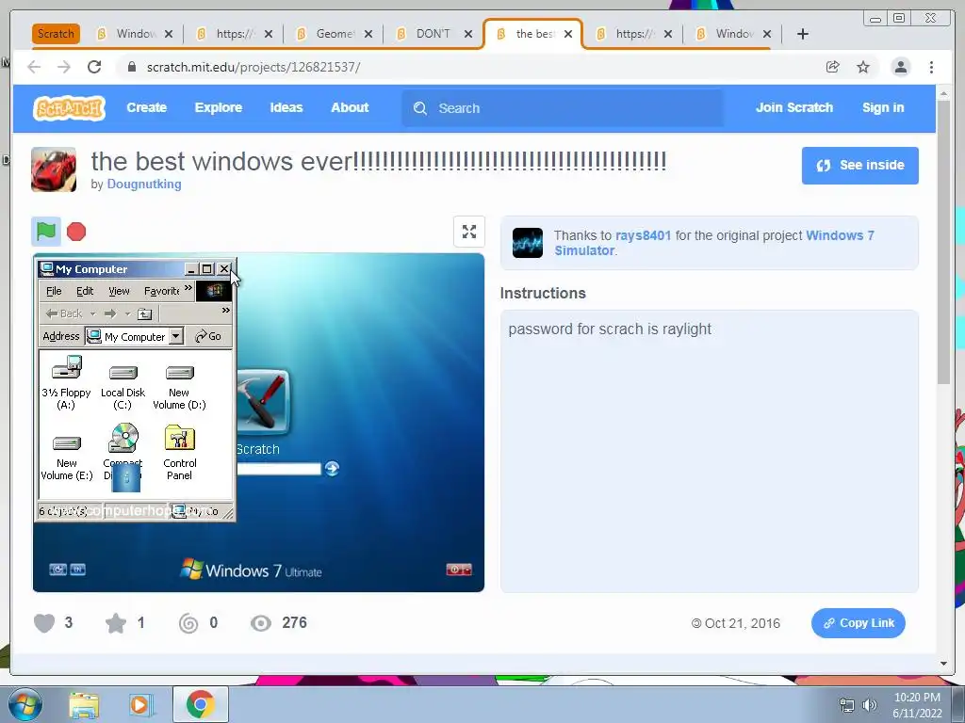Open the Ideas page
Screen dimensions: 965x723
(x=286, y=107)
